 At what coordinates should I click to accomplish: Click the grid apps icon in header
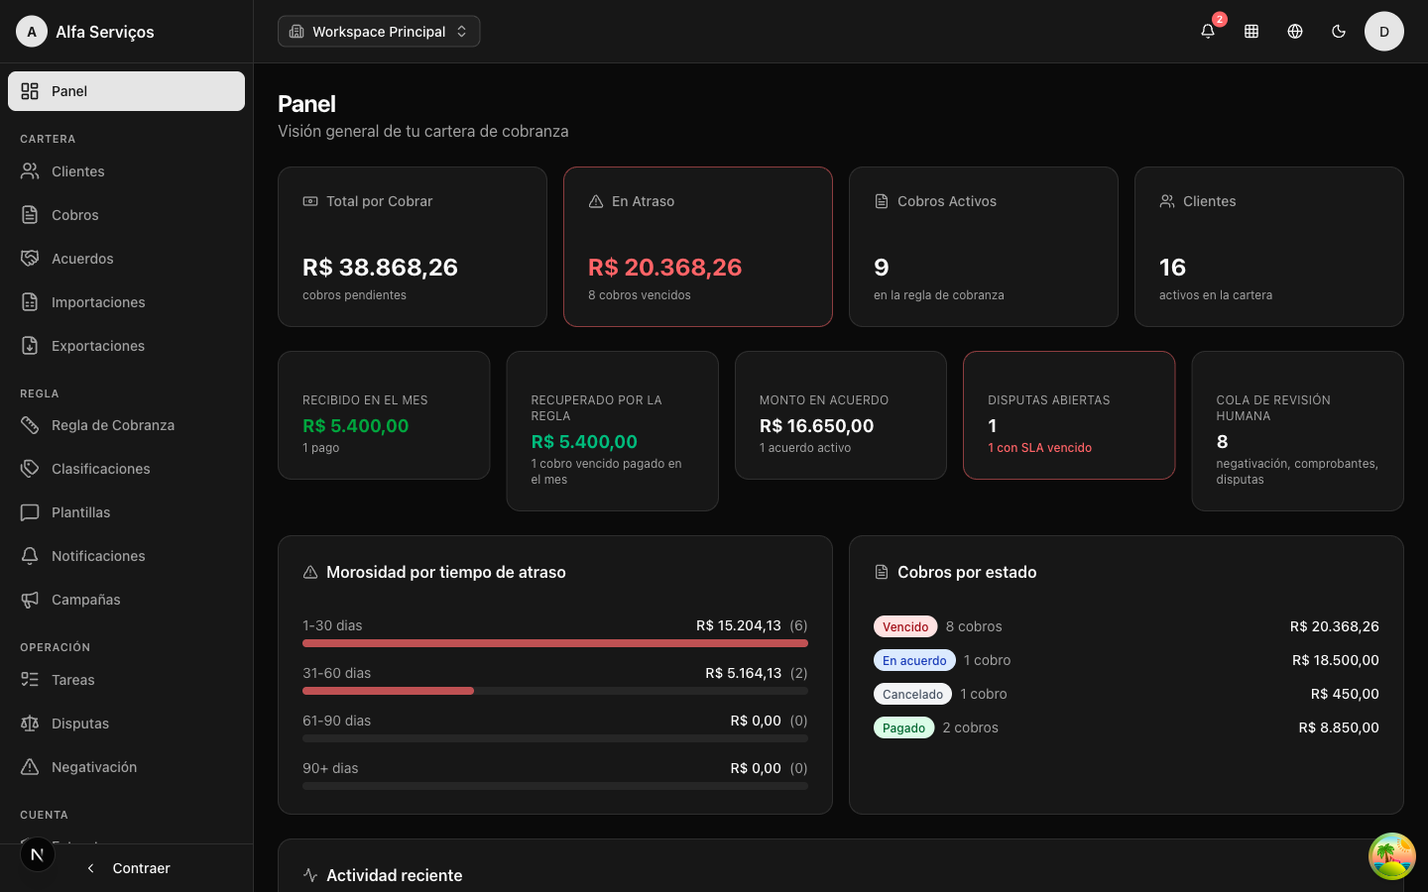pyautogui.click(x=1251, y=32)
